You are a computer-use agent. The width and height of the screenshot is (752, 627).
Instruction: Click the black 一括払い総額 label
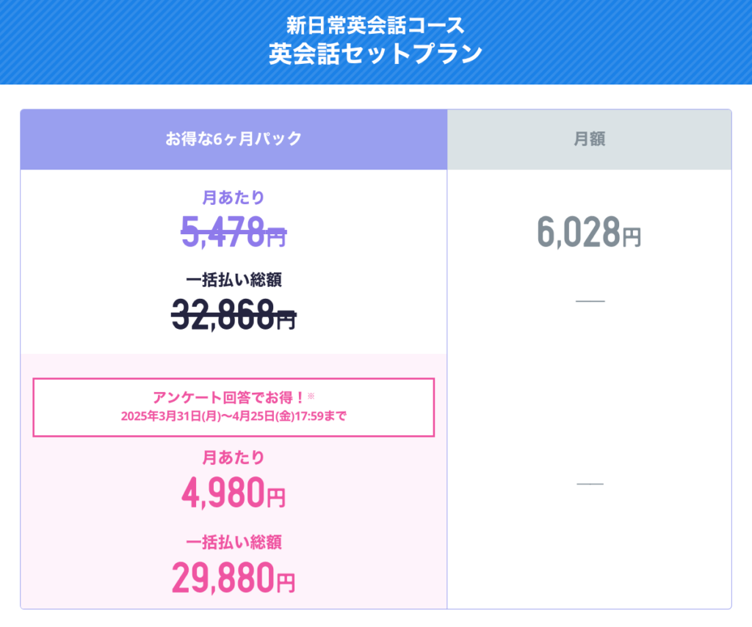[234, 280]
